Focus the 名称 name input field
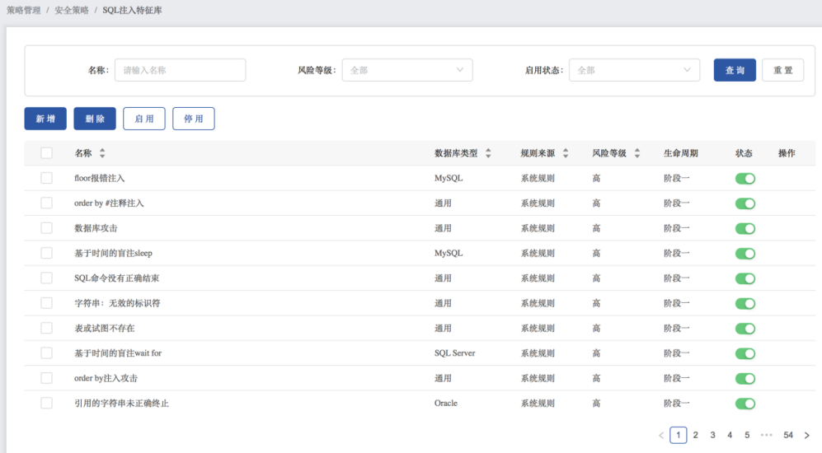822x453 pixels. coord(181,70)
